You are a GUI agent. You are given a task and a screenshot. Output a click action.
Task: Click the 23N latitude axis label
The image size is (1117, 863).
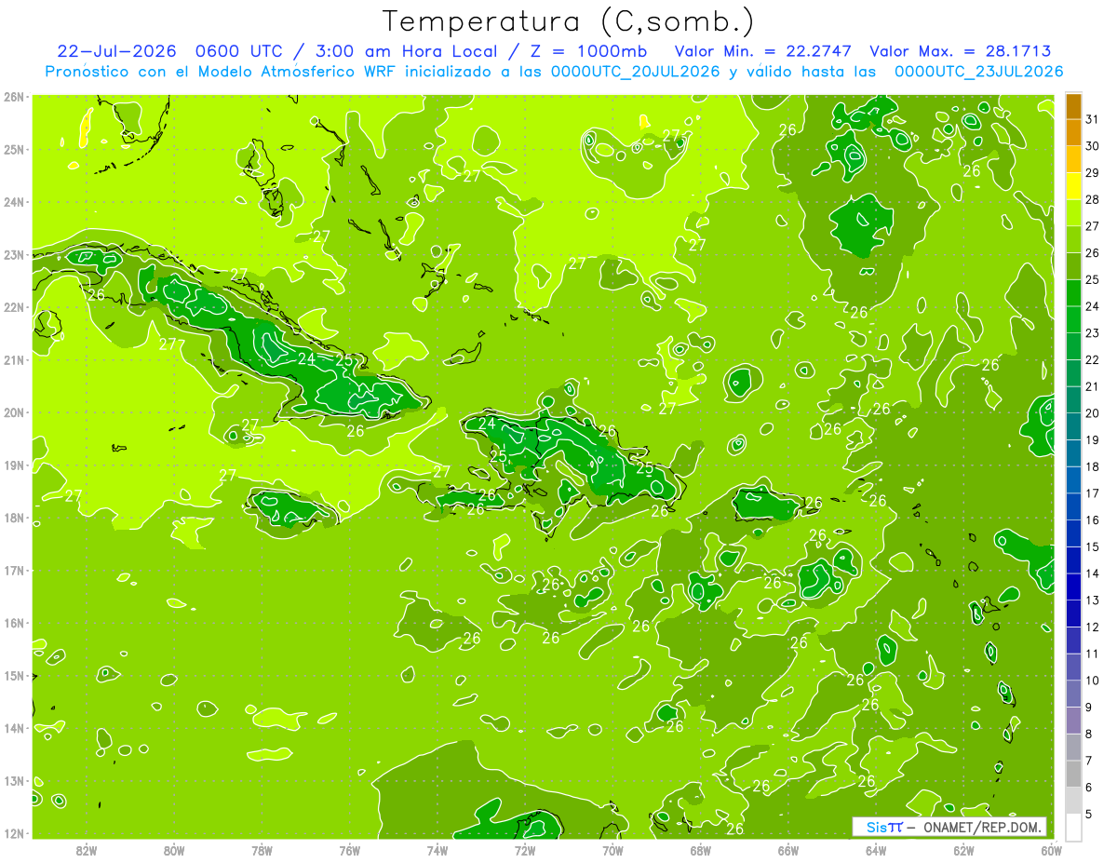point(14,255)
